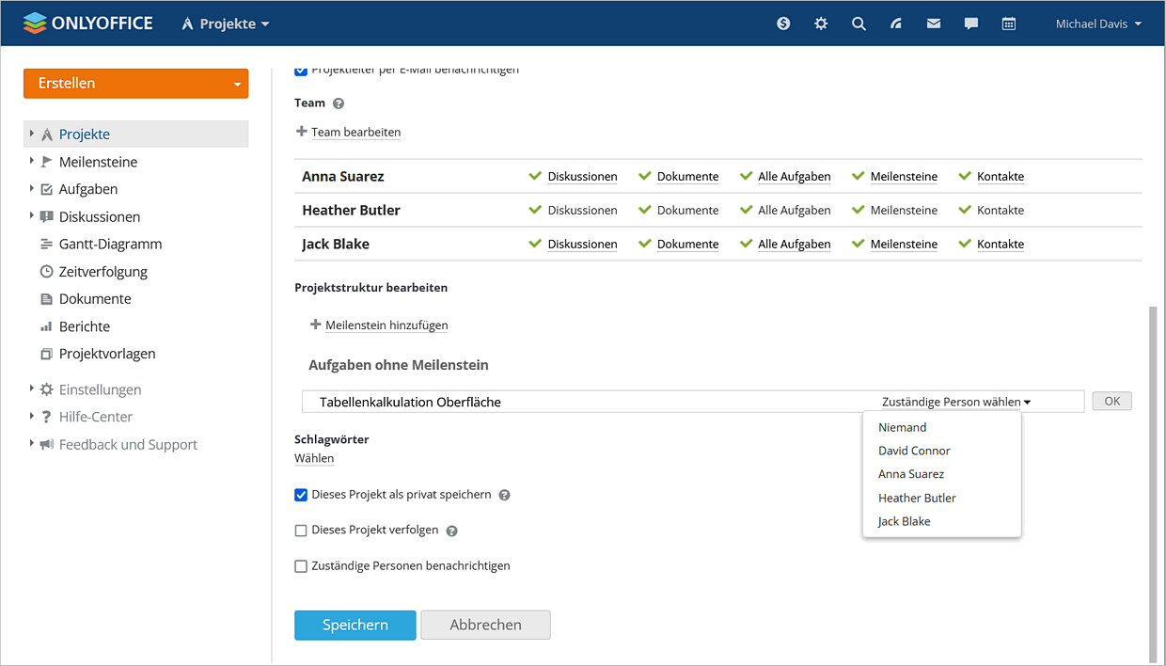Click the search magnifier icon

tap(859, 24)
